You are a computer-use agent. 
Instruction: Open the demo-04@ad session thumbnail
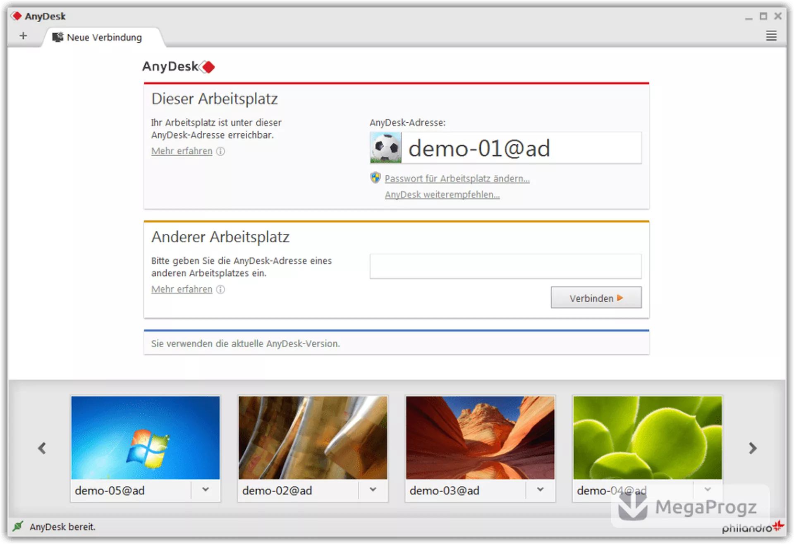(648, 438)
